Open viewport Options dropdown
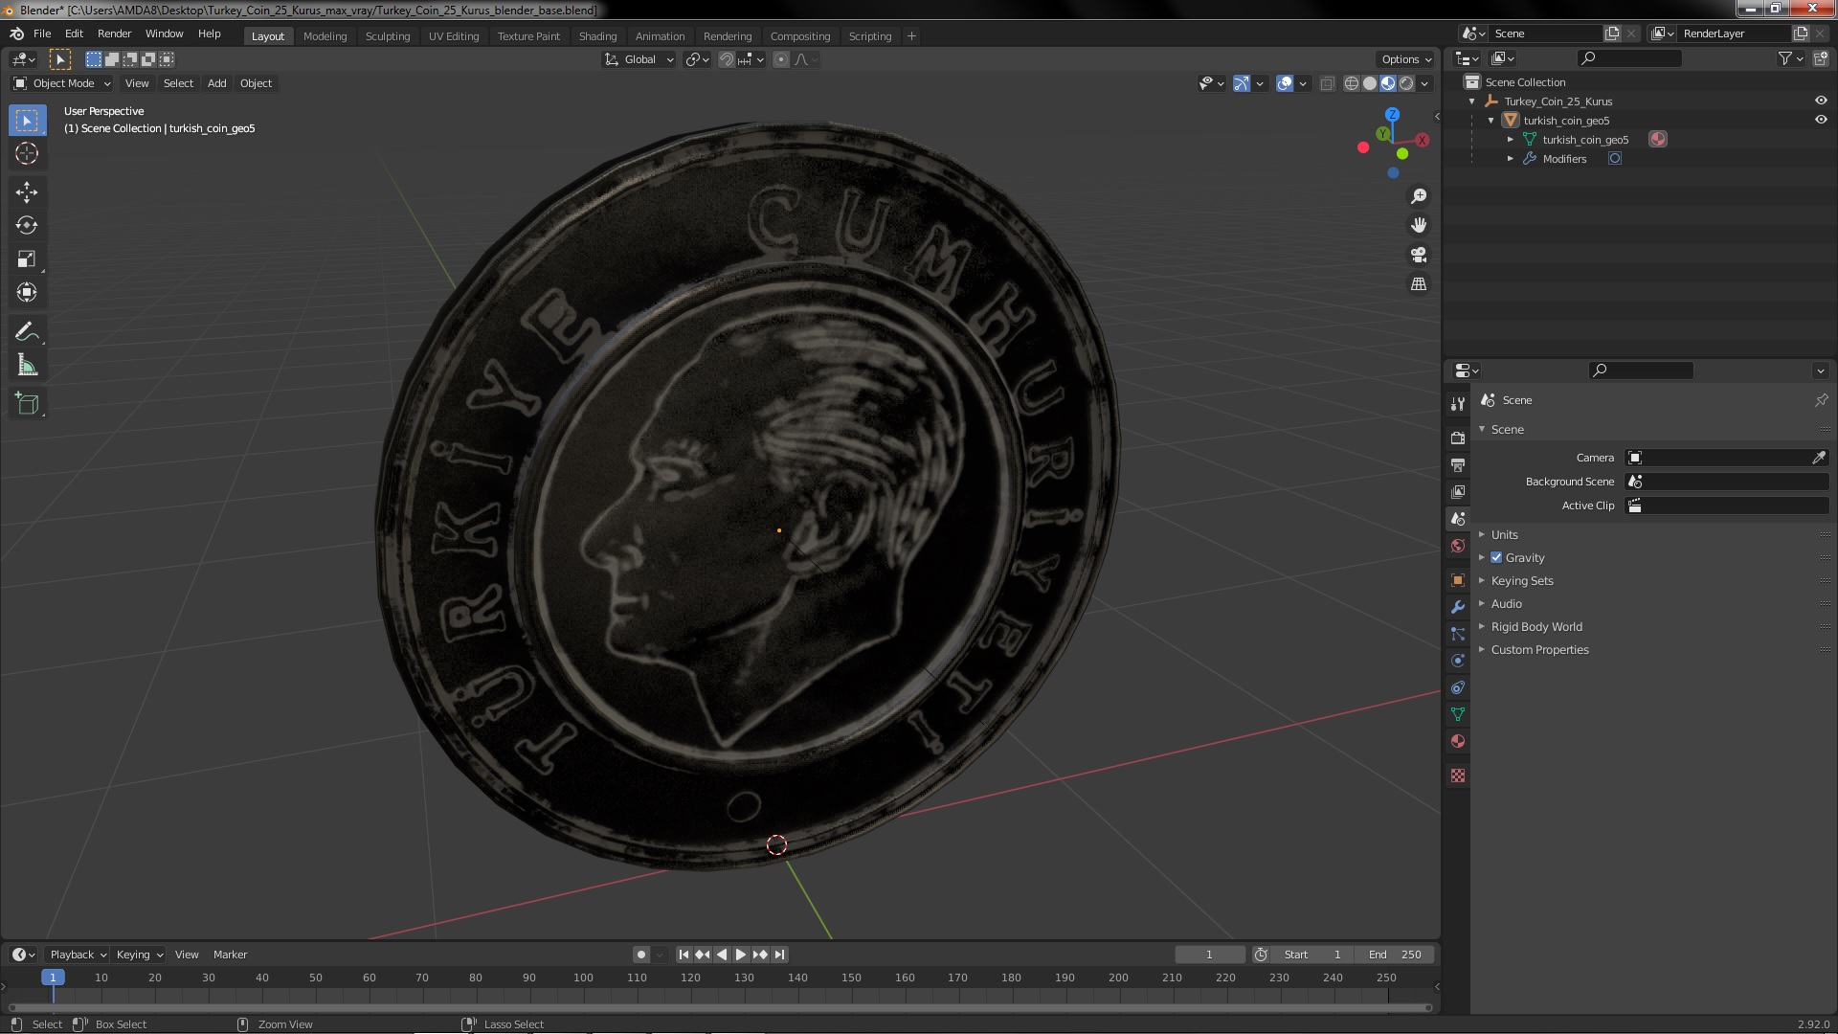 [x=1406, y=59]
